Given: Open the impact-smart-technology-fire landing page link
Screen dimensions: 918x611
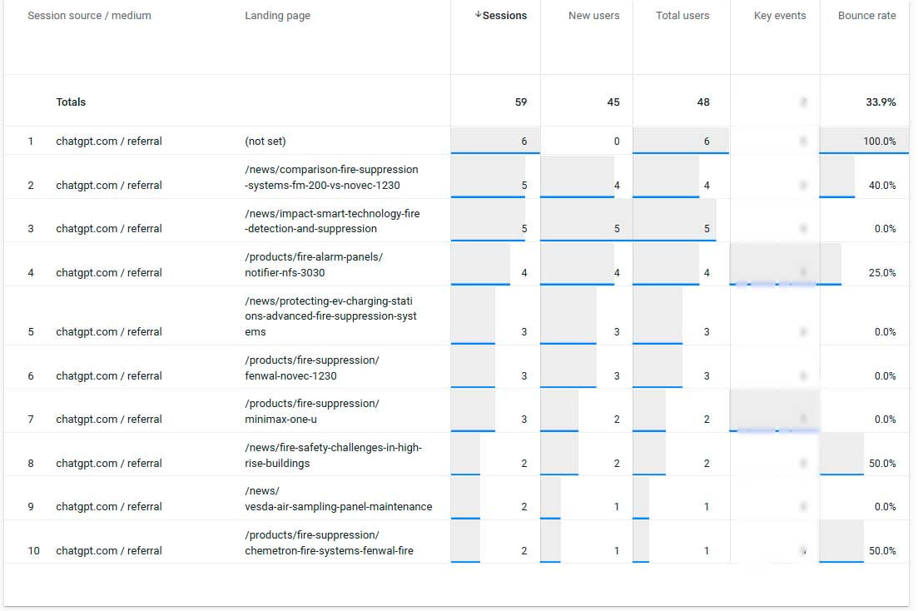Looking at the screenshot, I should (x=331, y=221).
